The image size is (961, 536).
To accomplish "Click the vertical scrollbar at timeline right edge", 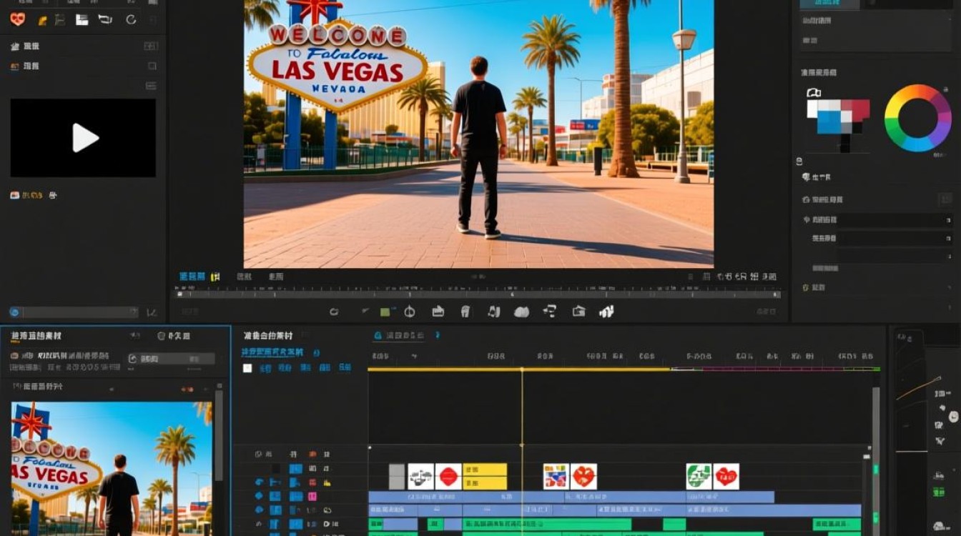I will tap(876, 461).
